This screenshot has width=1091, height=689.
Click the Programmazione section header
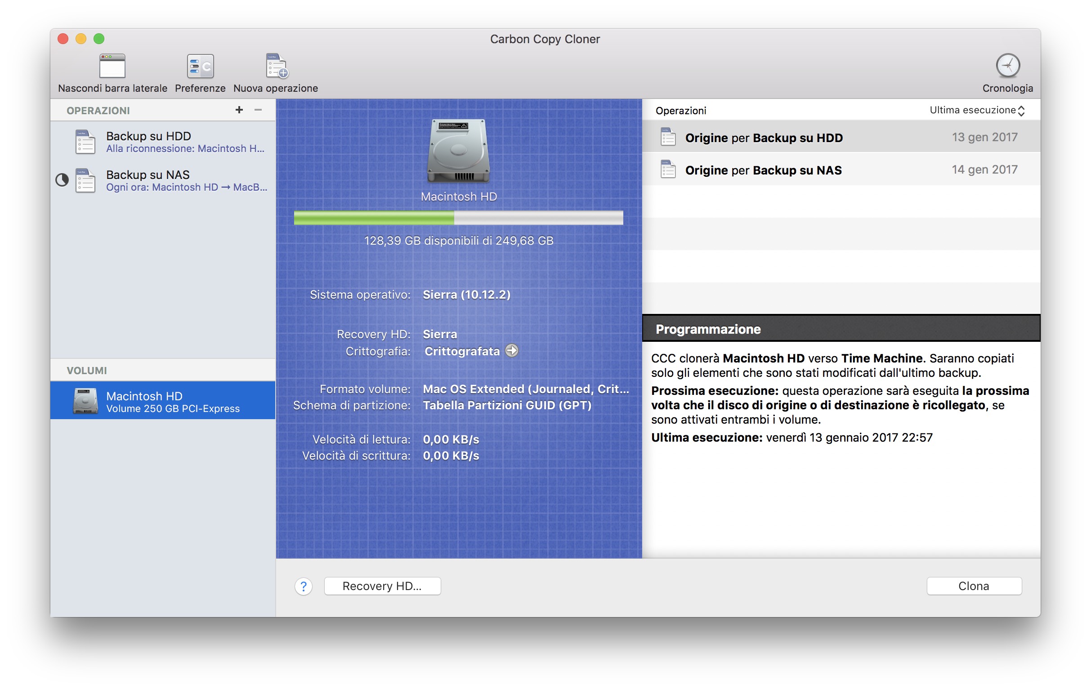pos(841,328)
